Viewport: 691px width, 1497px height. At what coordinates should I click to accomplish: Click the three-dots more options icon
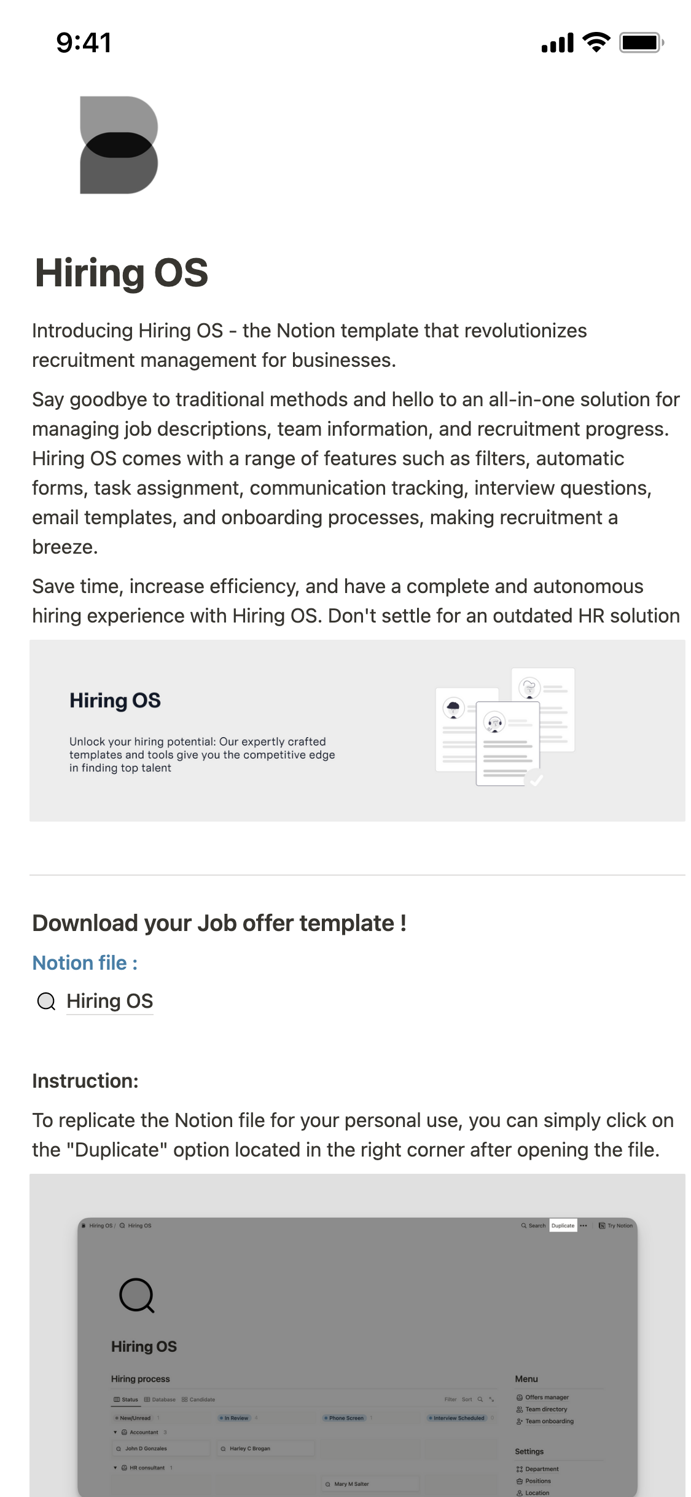pyautogui.click(x=584, y=1225)
